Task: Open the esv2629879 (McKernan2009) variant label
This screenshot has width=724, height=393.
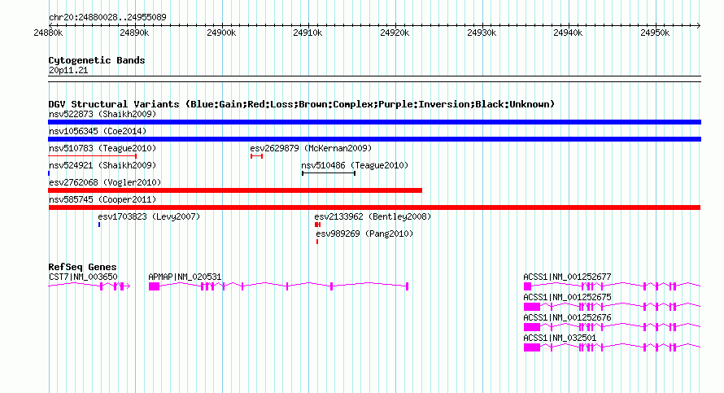Action: 311,148
